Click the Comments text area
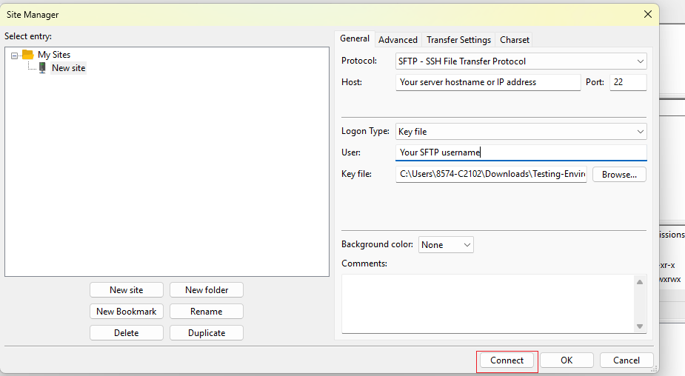Viewport: 685px width, 376px height. coord(489,303)
